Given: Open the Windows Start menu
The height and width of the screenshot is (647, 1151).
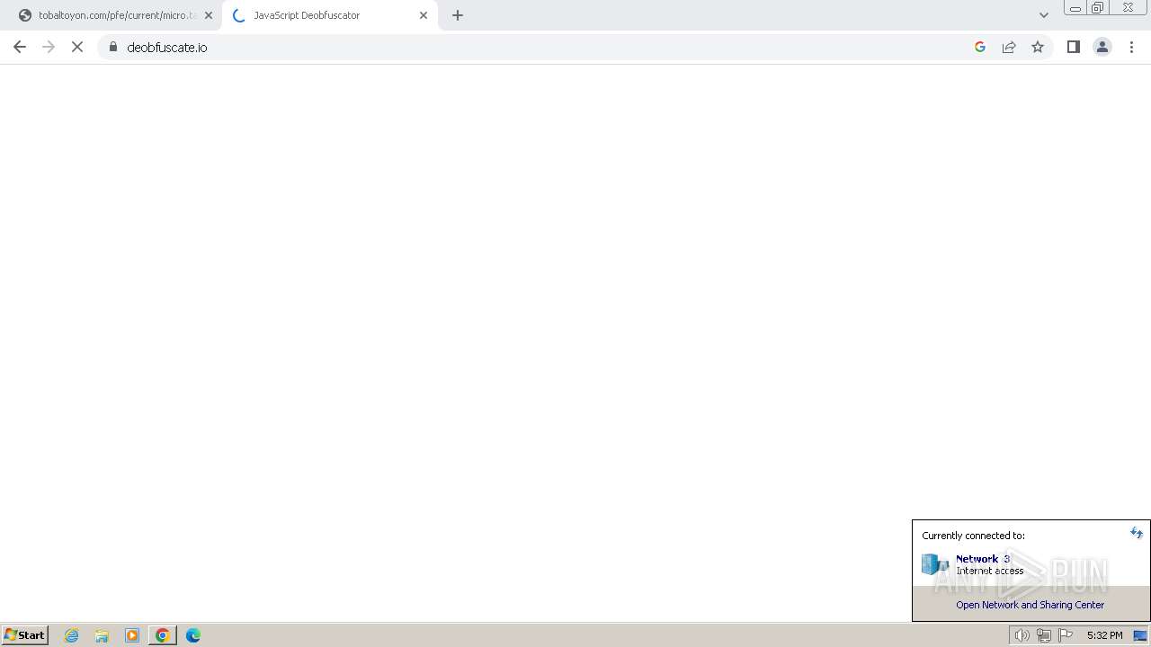Looking at the screenshot, I should [25, 635].
